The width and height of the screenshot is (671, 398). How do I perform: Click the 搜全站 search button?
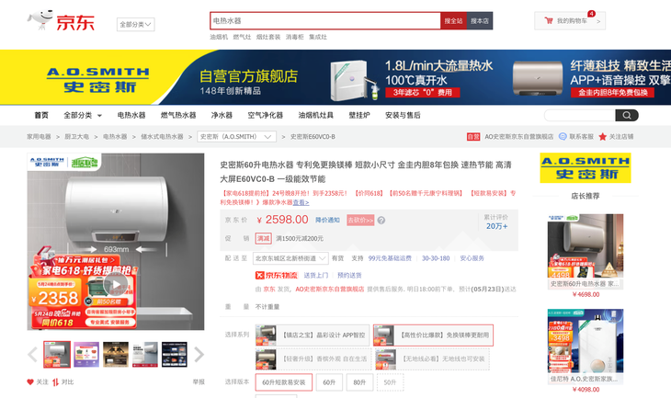pyautogui.click(x=453, y=20)
